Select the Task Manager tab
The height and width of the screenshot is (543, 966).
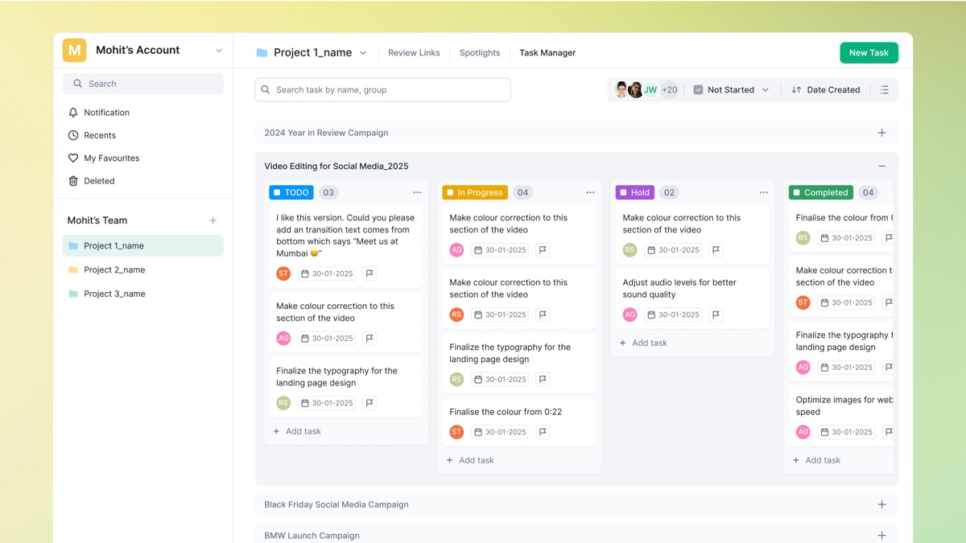pyautogui.click(x=547, y=53)
